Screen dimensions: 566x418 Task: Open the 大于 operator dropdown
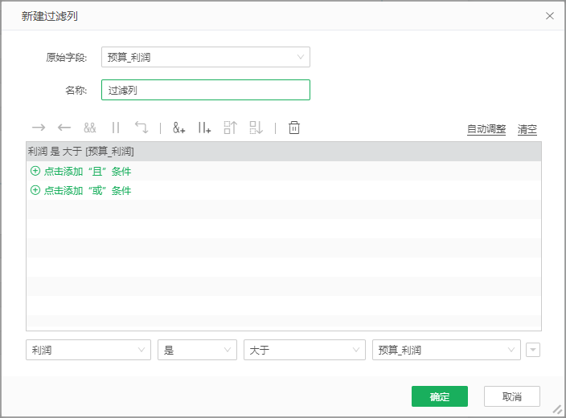(x=305, y=350)
